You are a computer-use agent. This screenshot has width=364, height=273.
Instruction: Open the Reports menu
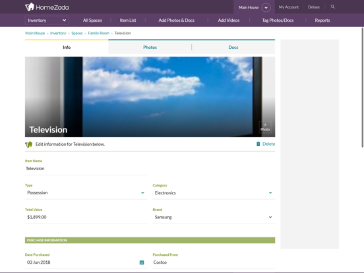(x=322, y=20)
